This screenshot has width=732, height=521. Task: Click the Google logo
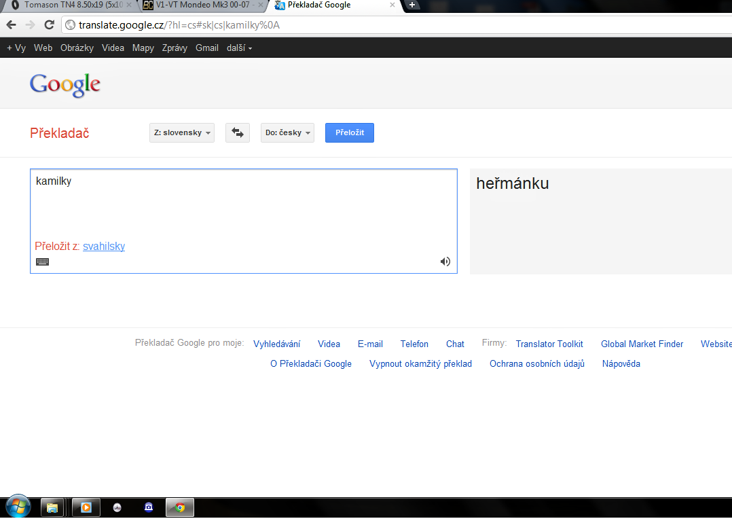pos(65,85)
